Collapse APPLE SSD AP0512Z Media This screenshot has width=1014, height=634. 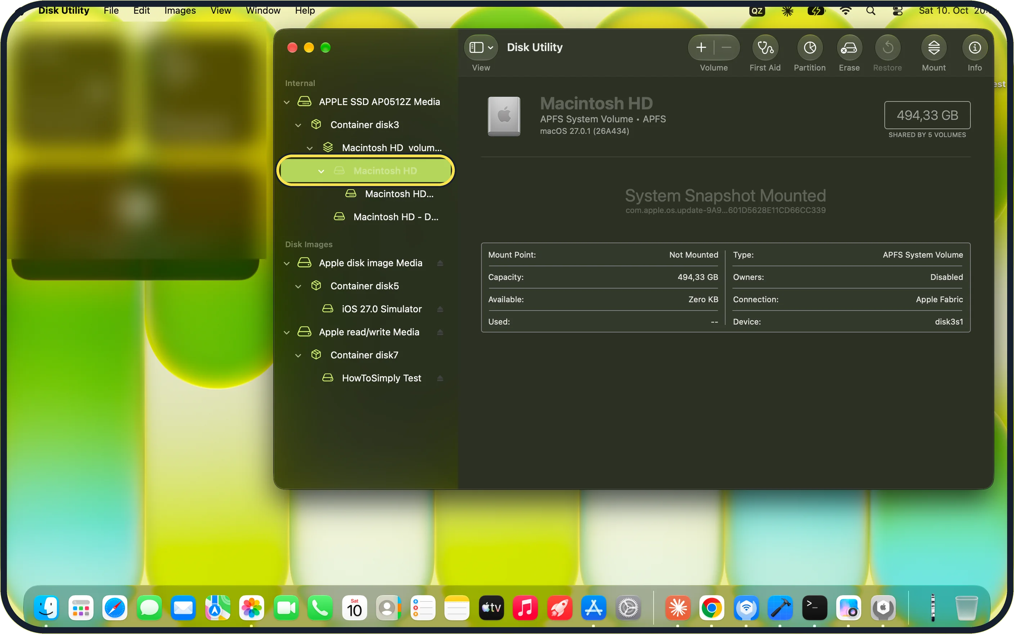coord(287,102)
